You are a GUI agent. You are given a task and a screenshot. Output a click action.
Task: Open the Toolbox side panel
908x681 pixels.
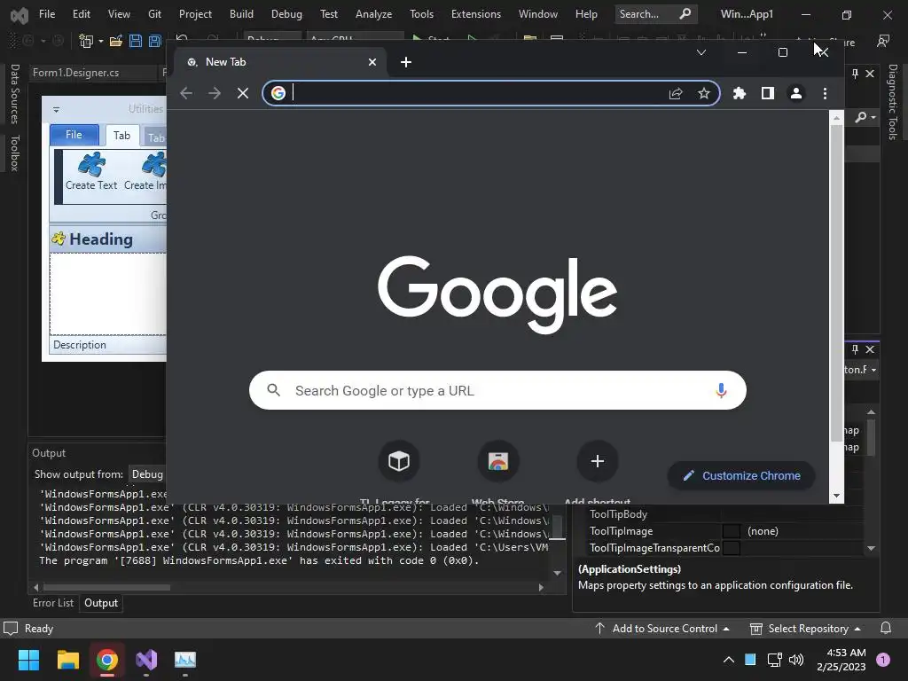[15, 153]
